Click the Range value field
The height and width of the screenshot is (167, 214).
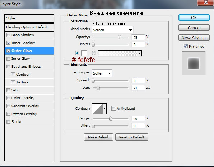point(138,119)
